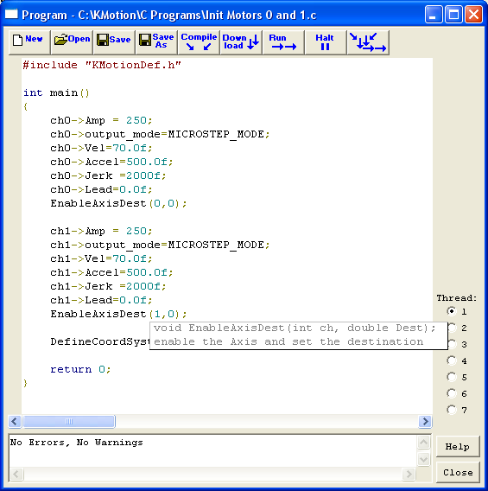This screenshot has width=488, height=491.
Task: Select Thread 7 radio button
Action: pos(452,410)
